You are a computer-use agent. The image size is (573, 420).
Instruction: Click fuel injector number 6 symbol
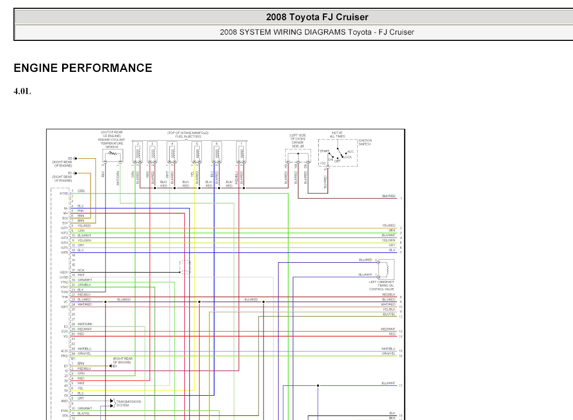[217, 152]
